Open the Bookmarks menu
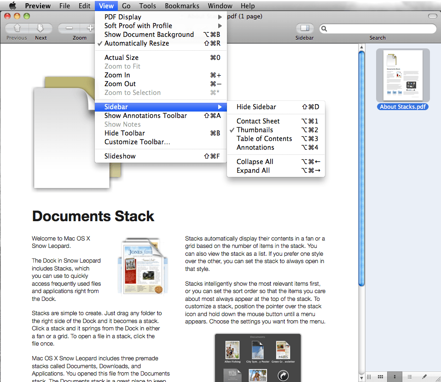Screen dimensions: 441x382 click(x=182, y=6)
